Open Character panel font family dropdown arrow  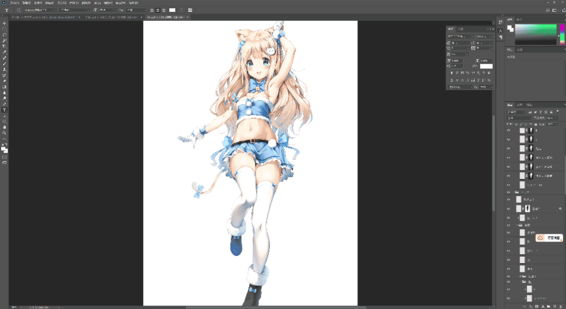pos(472,36)
